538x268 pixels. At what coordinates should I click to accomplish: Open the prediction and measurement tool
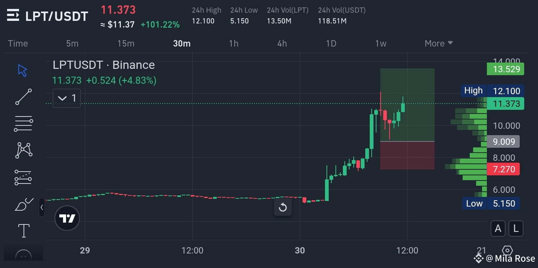pos(23,177)
